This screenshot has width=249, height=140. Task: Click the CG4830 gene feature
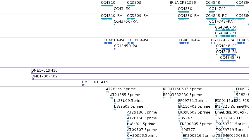click(183, 12)
